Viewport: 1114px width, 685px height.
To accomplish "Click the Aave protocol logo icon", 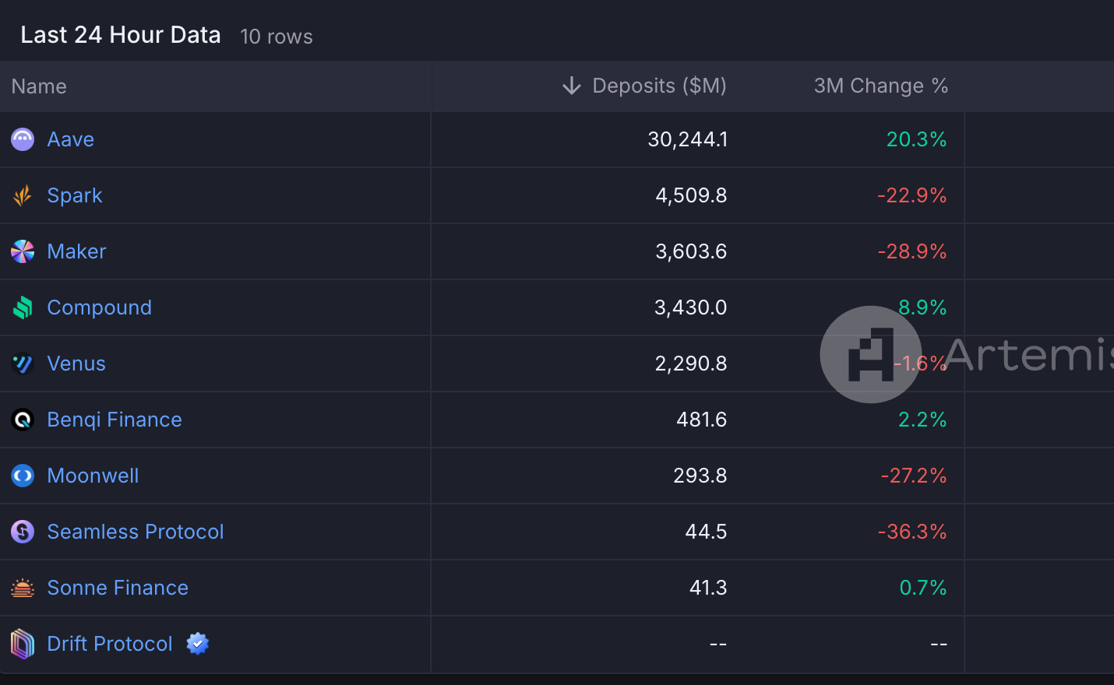I will [23, 139].
